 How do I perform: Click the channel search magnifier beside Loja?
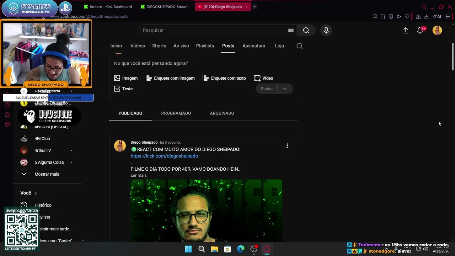tap(299, 46)
